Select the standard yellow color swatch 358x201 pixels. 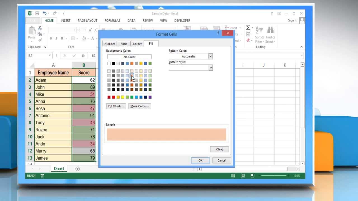(123, 97)
